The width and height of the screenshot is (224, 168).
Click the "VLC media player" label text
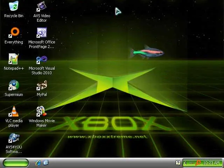(14, 123)
